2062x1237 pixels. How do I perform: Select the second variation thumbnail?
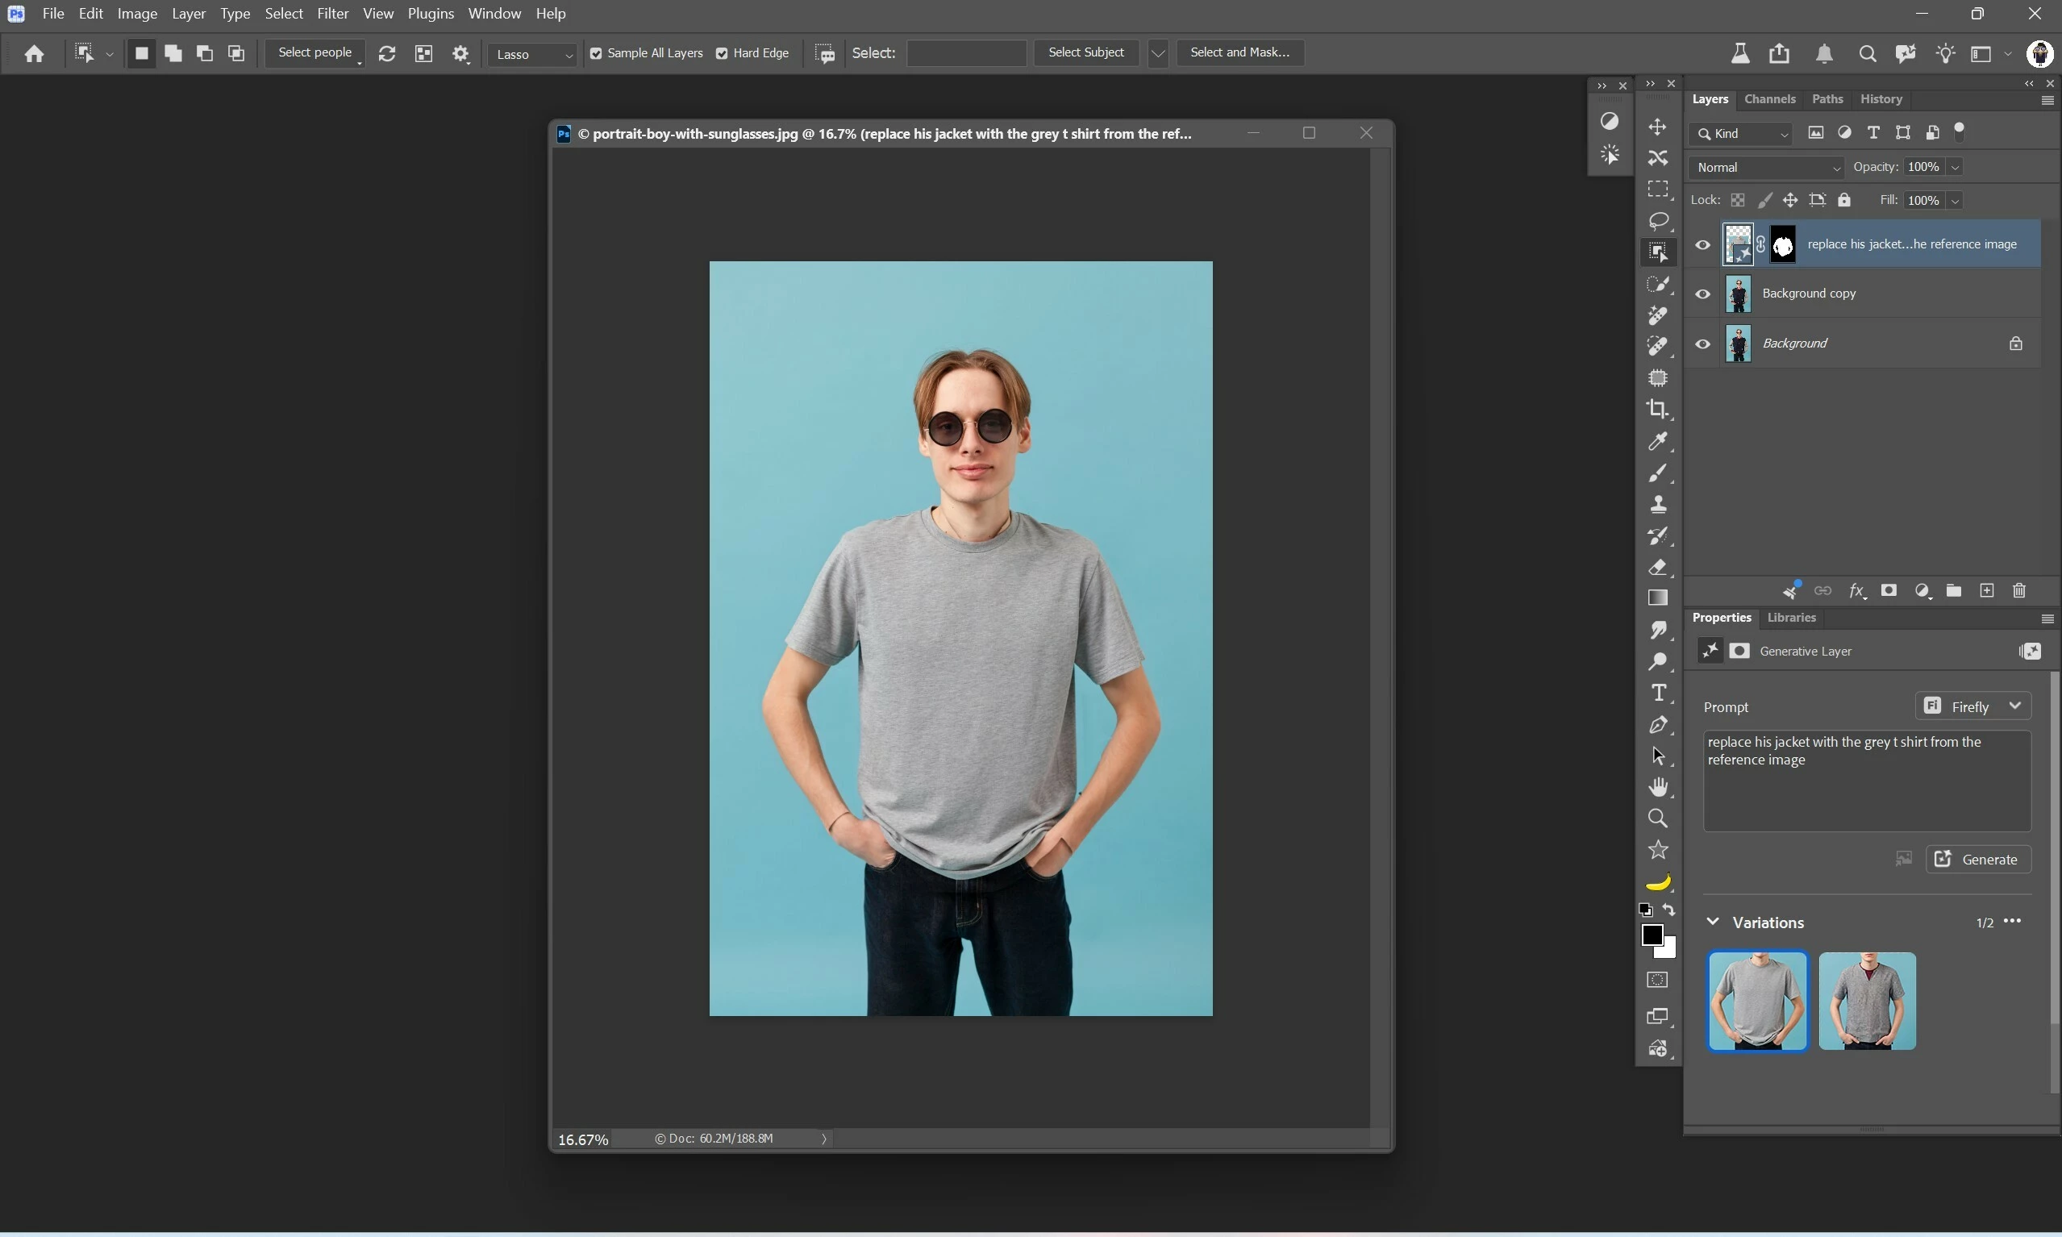pyautogui.click(x=1867, y=1001)
